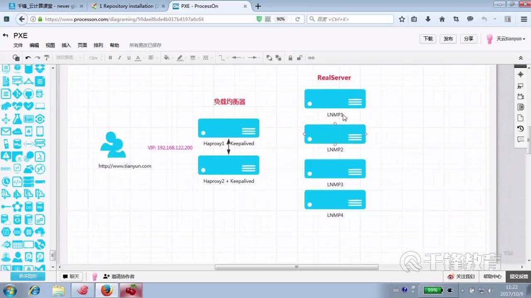This screenshot has height=298, width=531.
Task: Open the 插入 menu
Action: (x=66, y=45)
